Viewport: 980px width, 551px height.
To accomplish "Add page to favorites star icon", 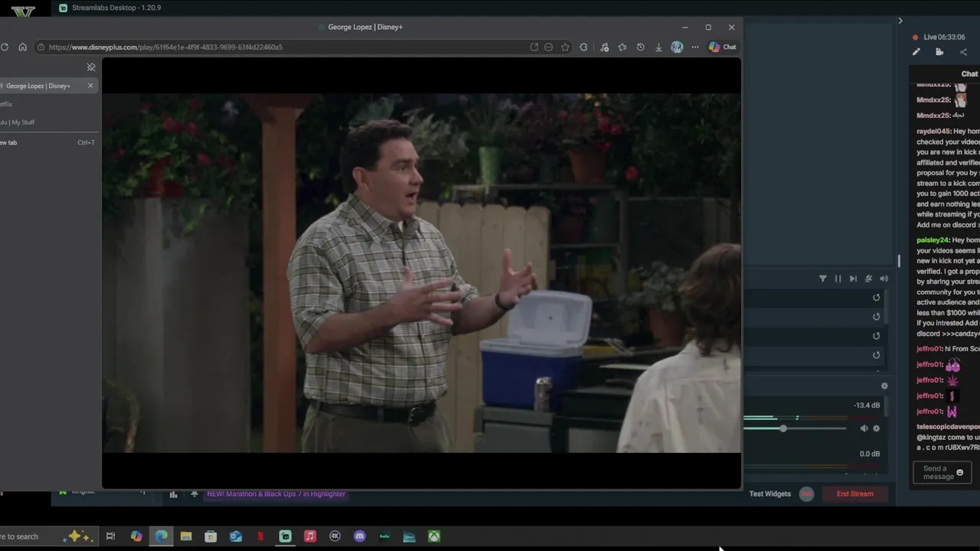I will (565, 47).
